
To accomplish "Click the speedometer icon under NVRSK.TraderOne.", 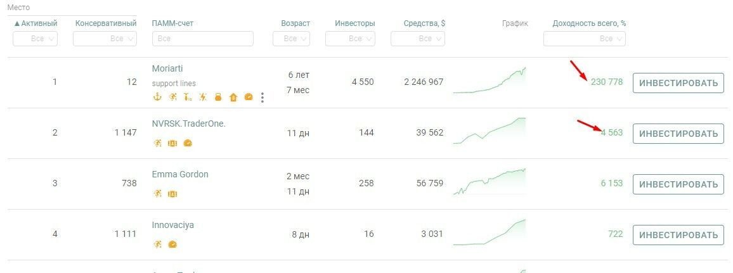I will 188,143.
